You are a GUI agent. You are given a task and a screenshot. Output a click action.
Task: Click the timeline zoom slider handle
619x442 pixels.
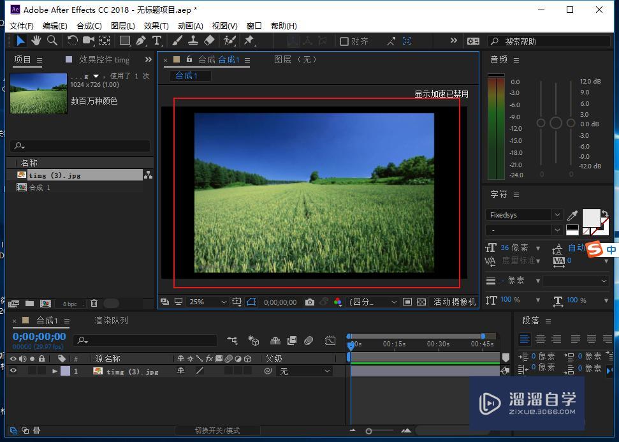[x=368, y=431]
